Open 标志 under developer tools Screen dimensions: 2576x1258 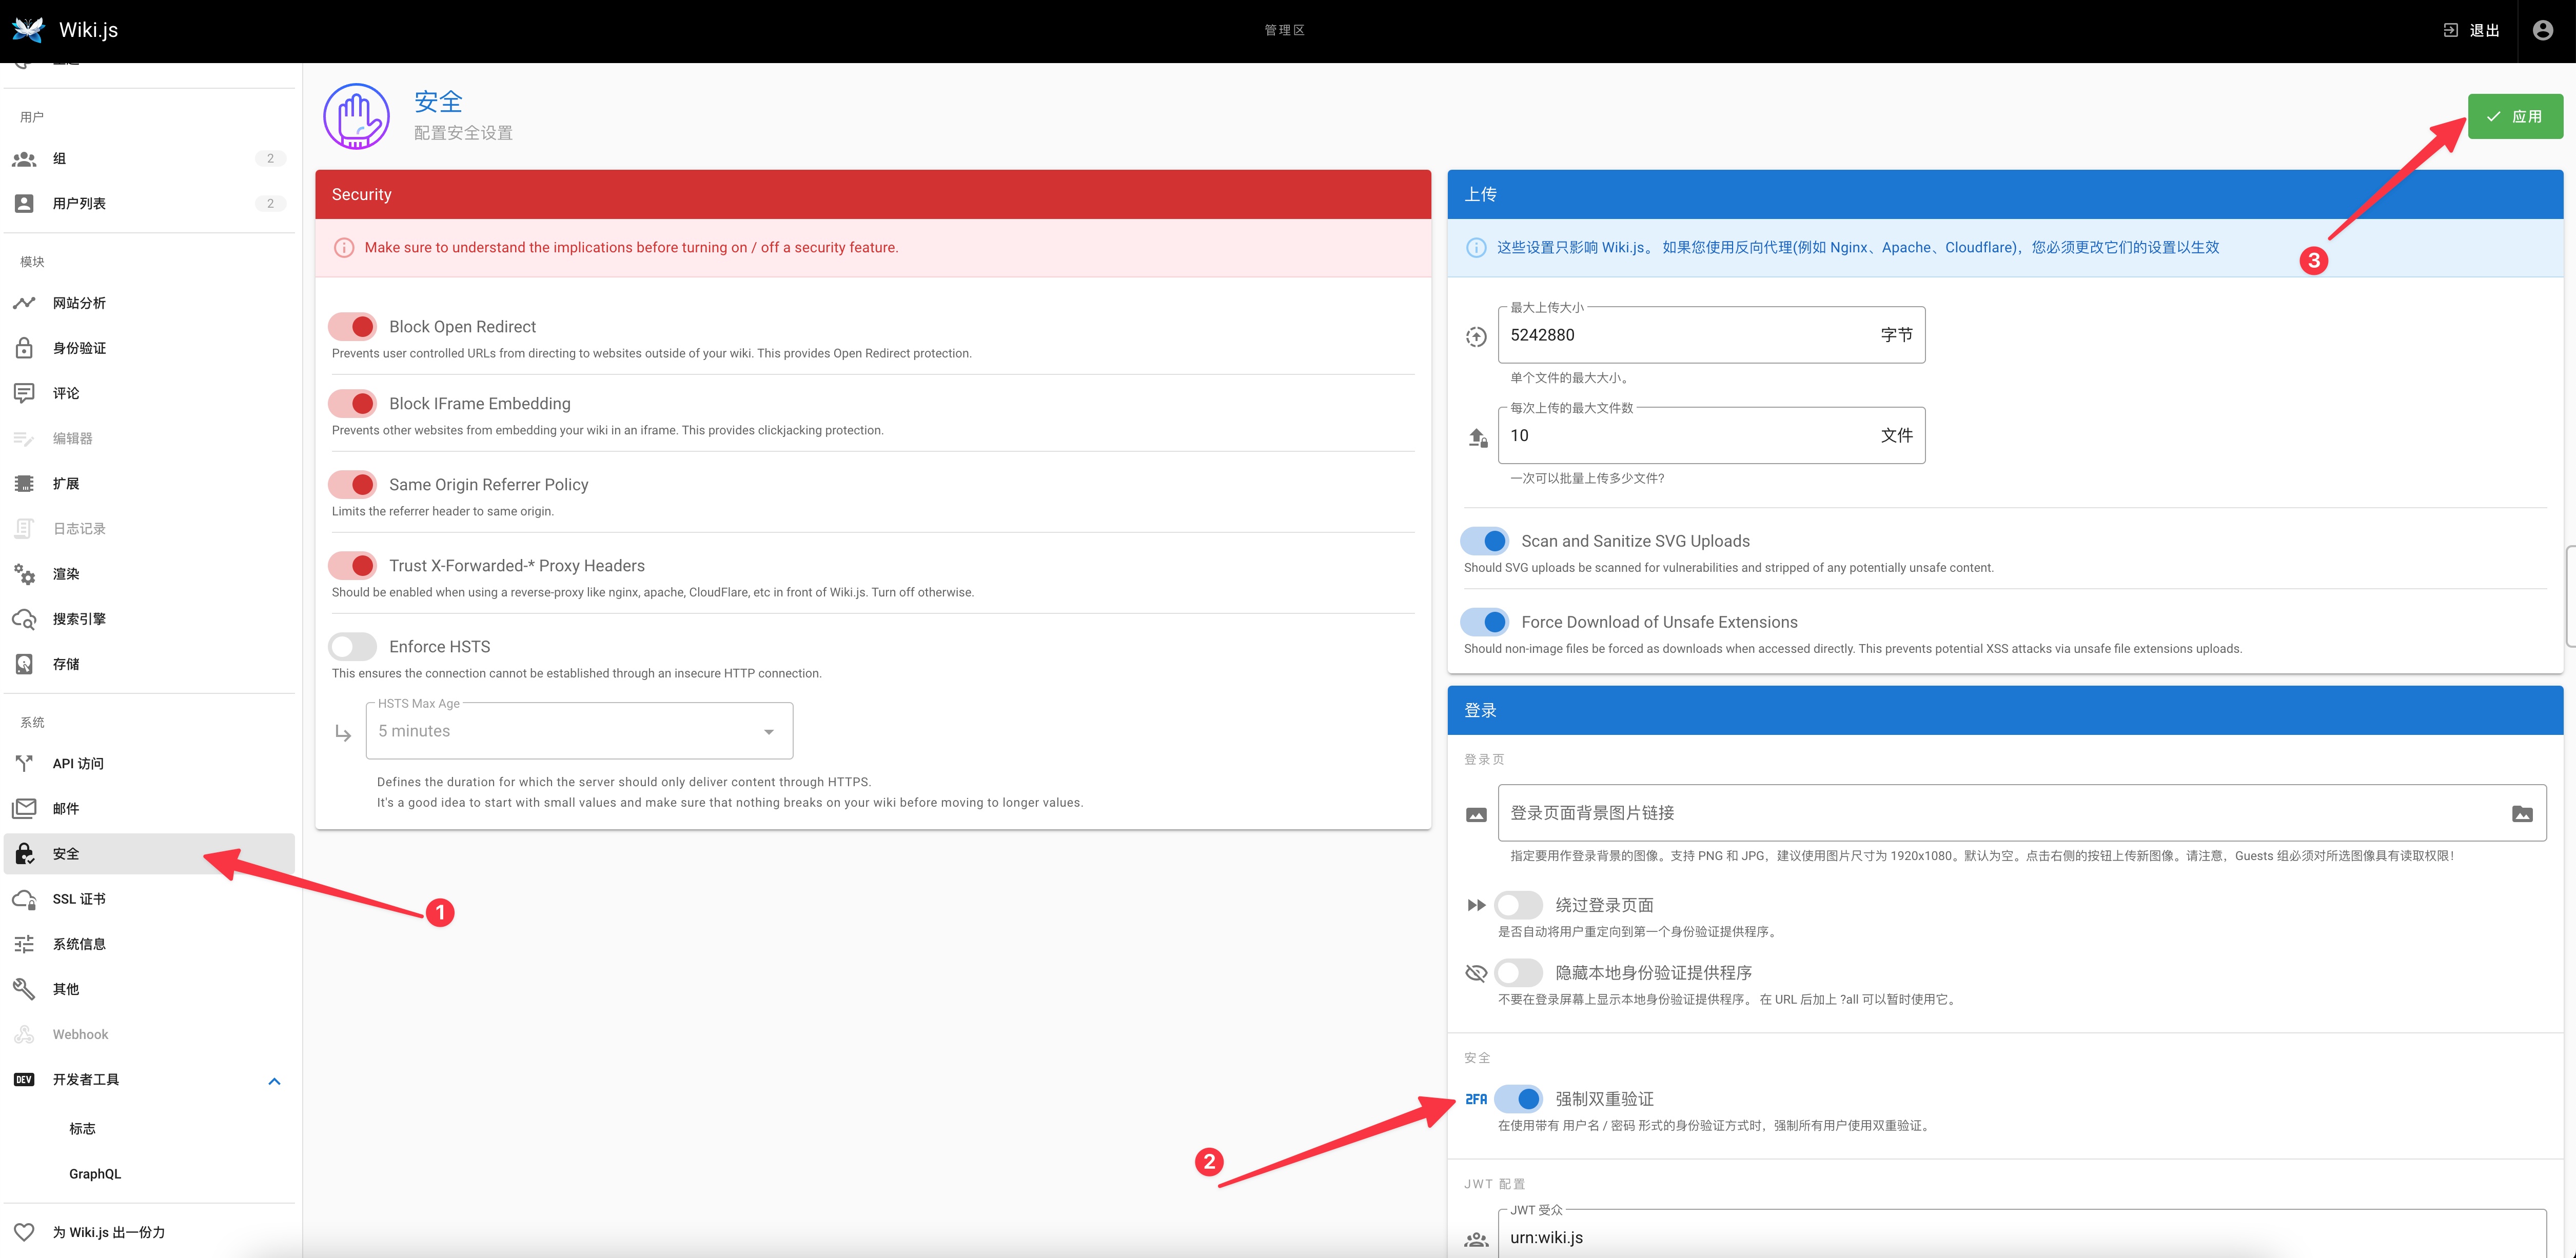tap(150, 1129)
